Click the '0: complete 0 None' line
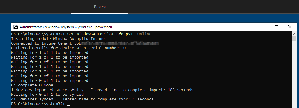Viewport: 299px width, 108px height. [32, 85]
